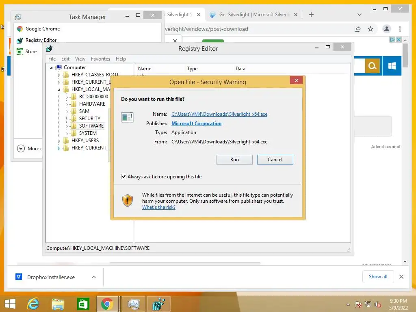Screen dimensions: 416x312
Task: Open the View menu in Registry Editor
Action: [x=80, y=59]
